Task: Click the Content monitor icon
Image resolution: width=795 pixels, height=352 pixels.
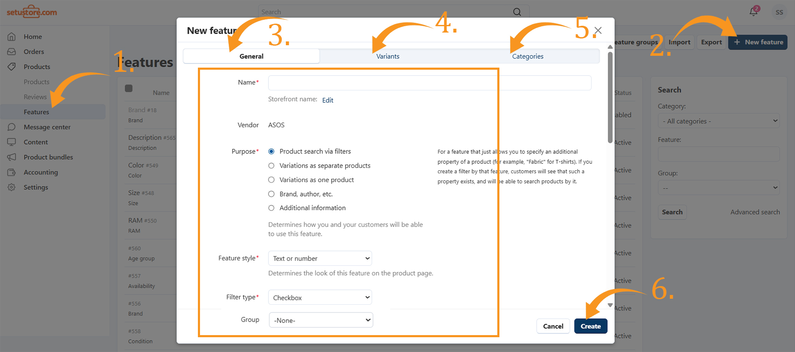Action: point(11,142)
